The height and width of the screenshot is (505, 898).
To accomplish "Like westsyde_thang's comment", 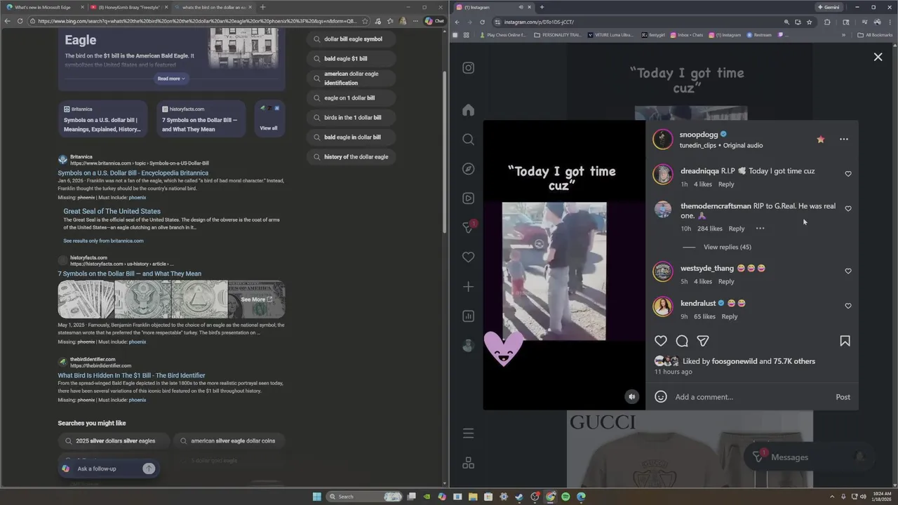I will click(x=847, y=271).
